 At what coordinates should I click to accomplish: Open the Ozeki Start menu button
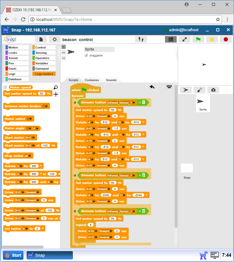(13, 255)
